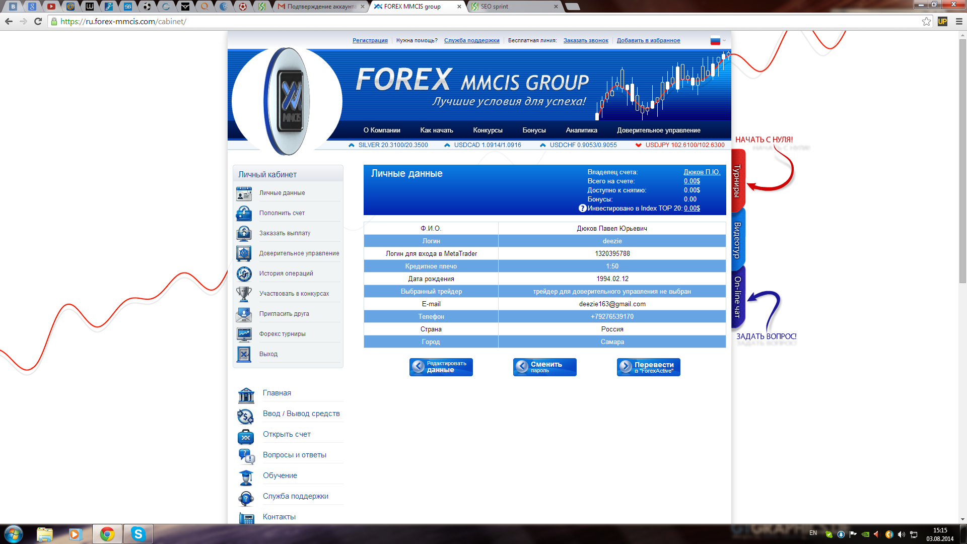
Task: Click the EN language indicator in the tray
Action: (813, 533)
